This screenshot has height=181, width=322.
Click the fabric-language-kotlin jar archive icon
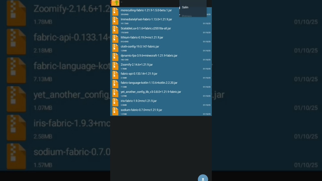115,84
